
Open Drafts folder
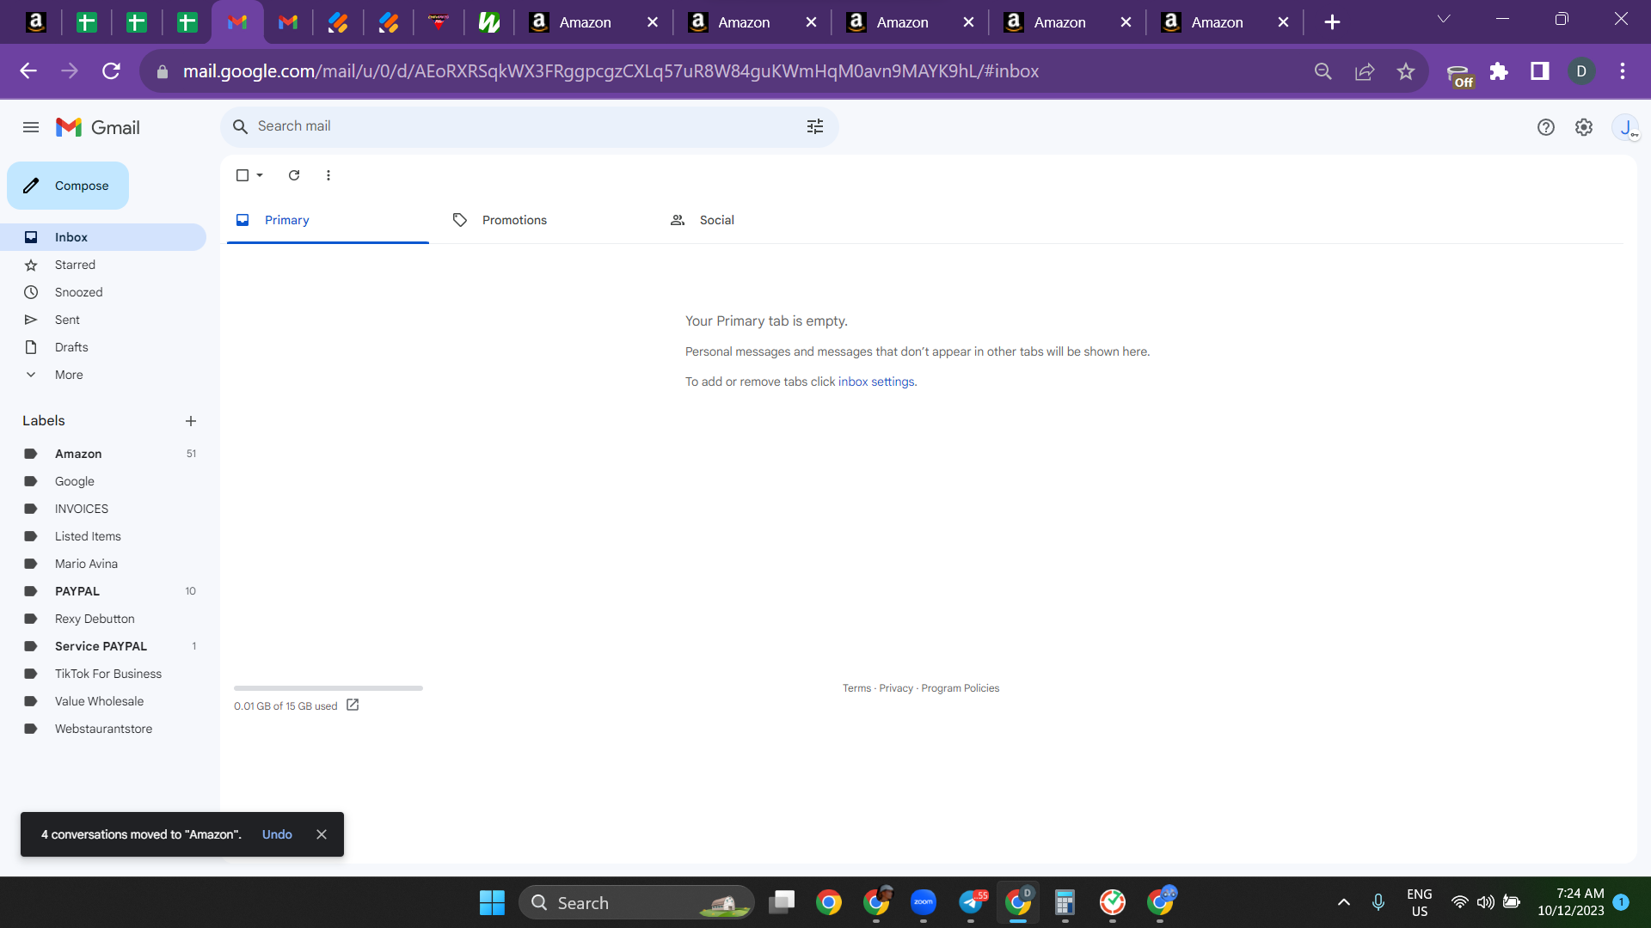[x=103, y=347]
